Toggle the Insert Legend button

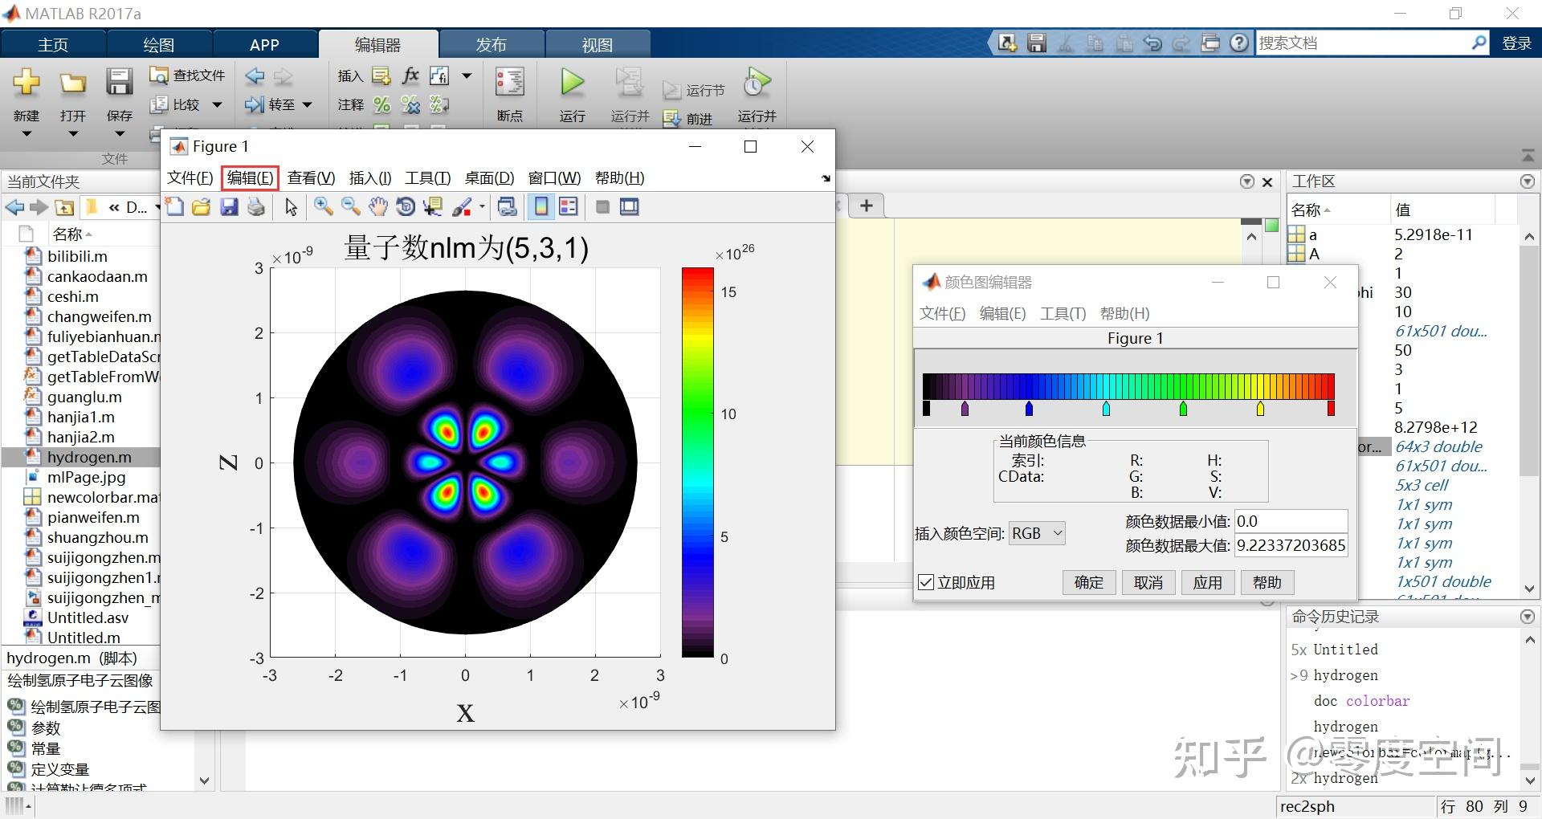(569, 207)
